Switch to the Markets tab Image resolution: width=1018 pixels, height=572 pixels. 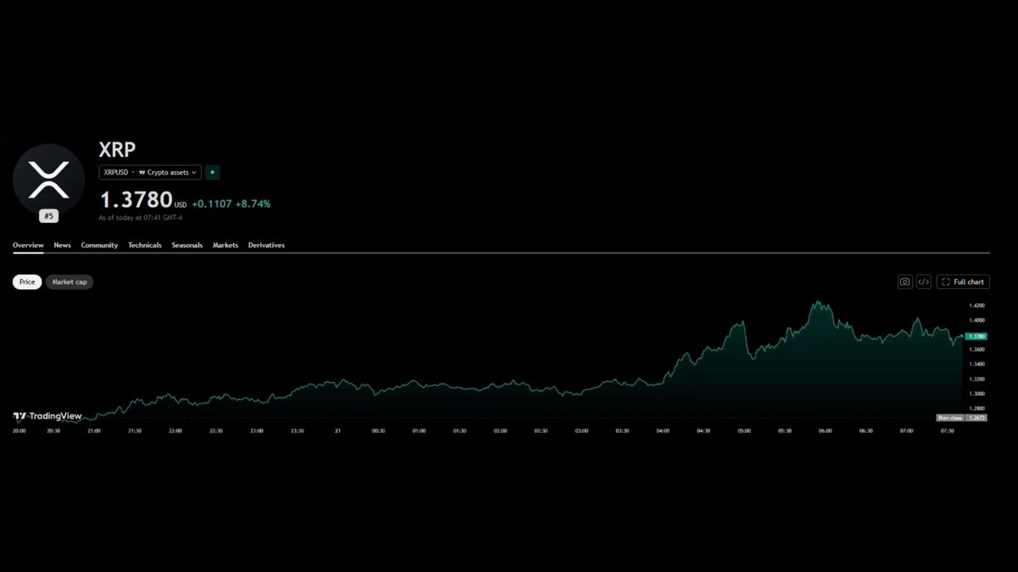226,245
